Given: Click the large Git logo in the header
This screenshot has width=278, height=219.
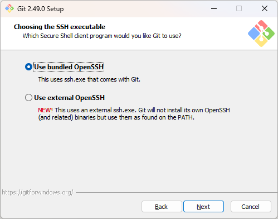Looking at the screenshot, I should coord(261,34).
